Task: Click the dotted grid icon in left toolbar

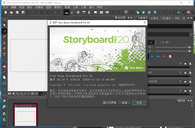Action: (x=4, y=83)
